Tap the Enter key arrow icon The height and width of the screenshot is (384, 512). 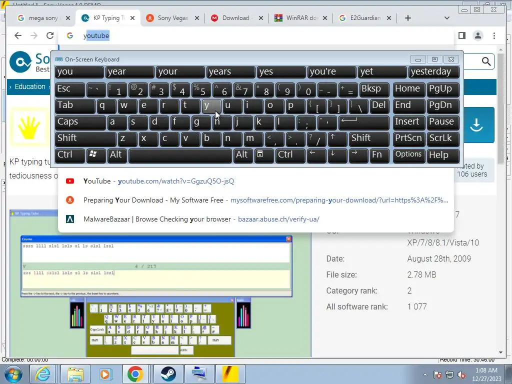point(364,122)
